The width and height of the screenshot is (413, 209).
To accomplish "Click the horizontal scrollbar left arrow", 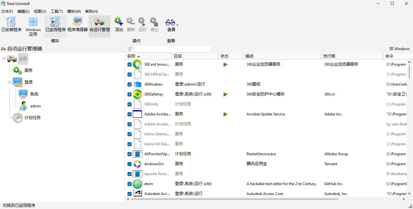I will (x=128, y=199).
